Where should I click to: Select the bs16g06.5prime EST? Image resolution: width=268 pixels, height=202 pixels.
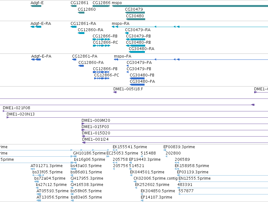point(75,163)
